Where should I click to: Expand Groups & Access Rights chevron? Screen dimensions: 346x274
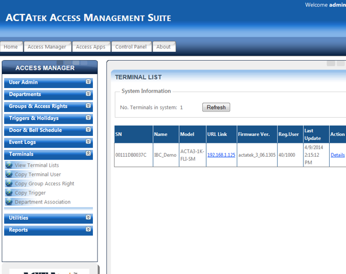88,106
